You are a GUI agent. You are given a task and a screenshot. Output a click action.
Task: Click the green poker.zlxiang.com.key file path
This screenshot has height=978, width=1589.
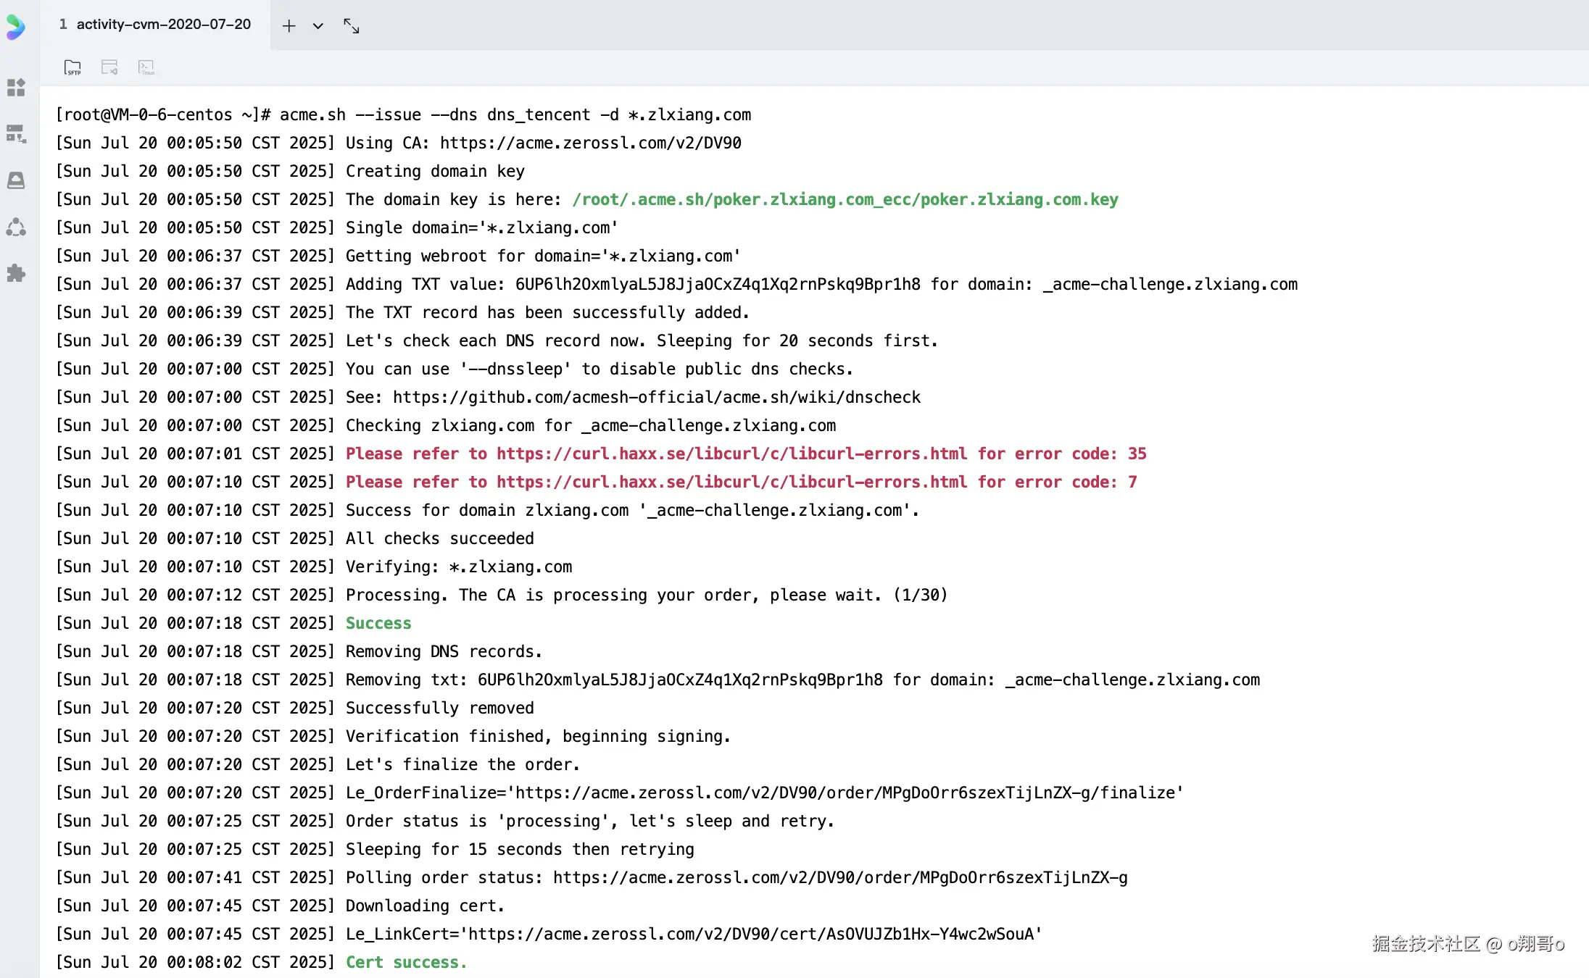(845, 199)
